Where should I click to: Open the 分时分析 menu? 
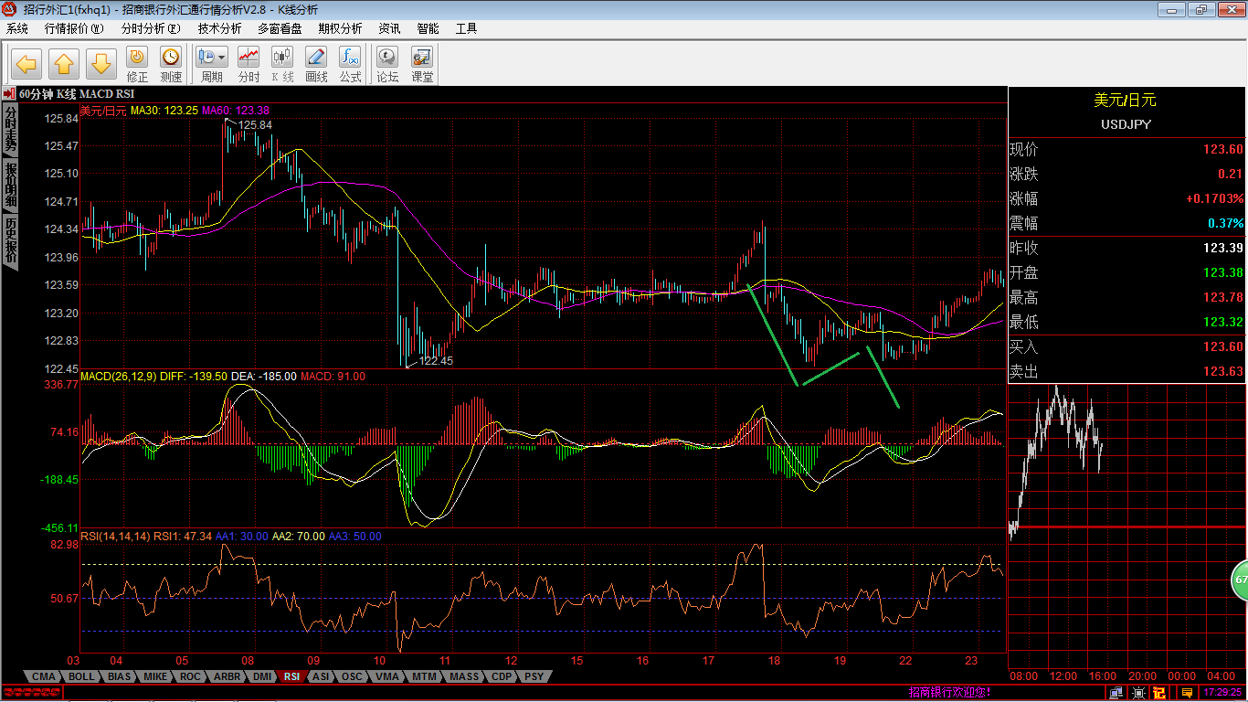151,28
